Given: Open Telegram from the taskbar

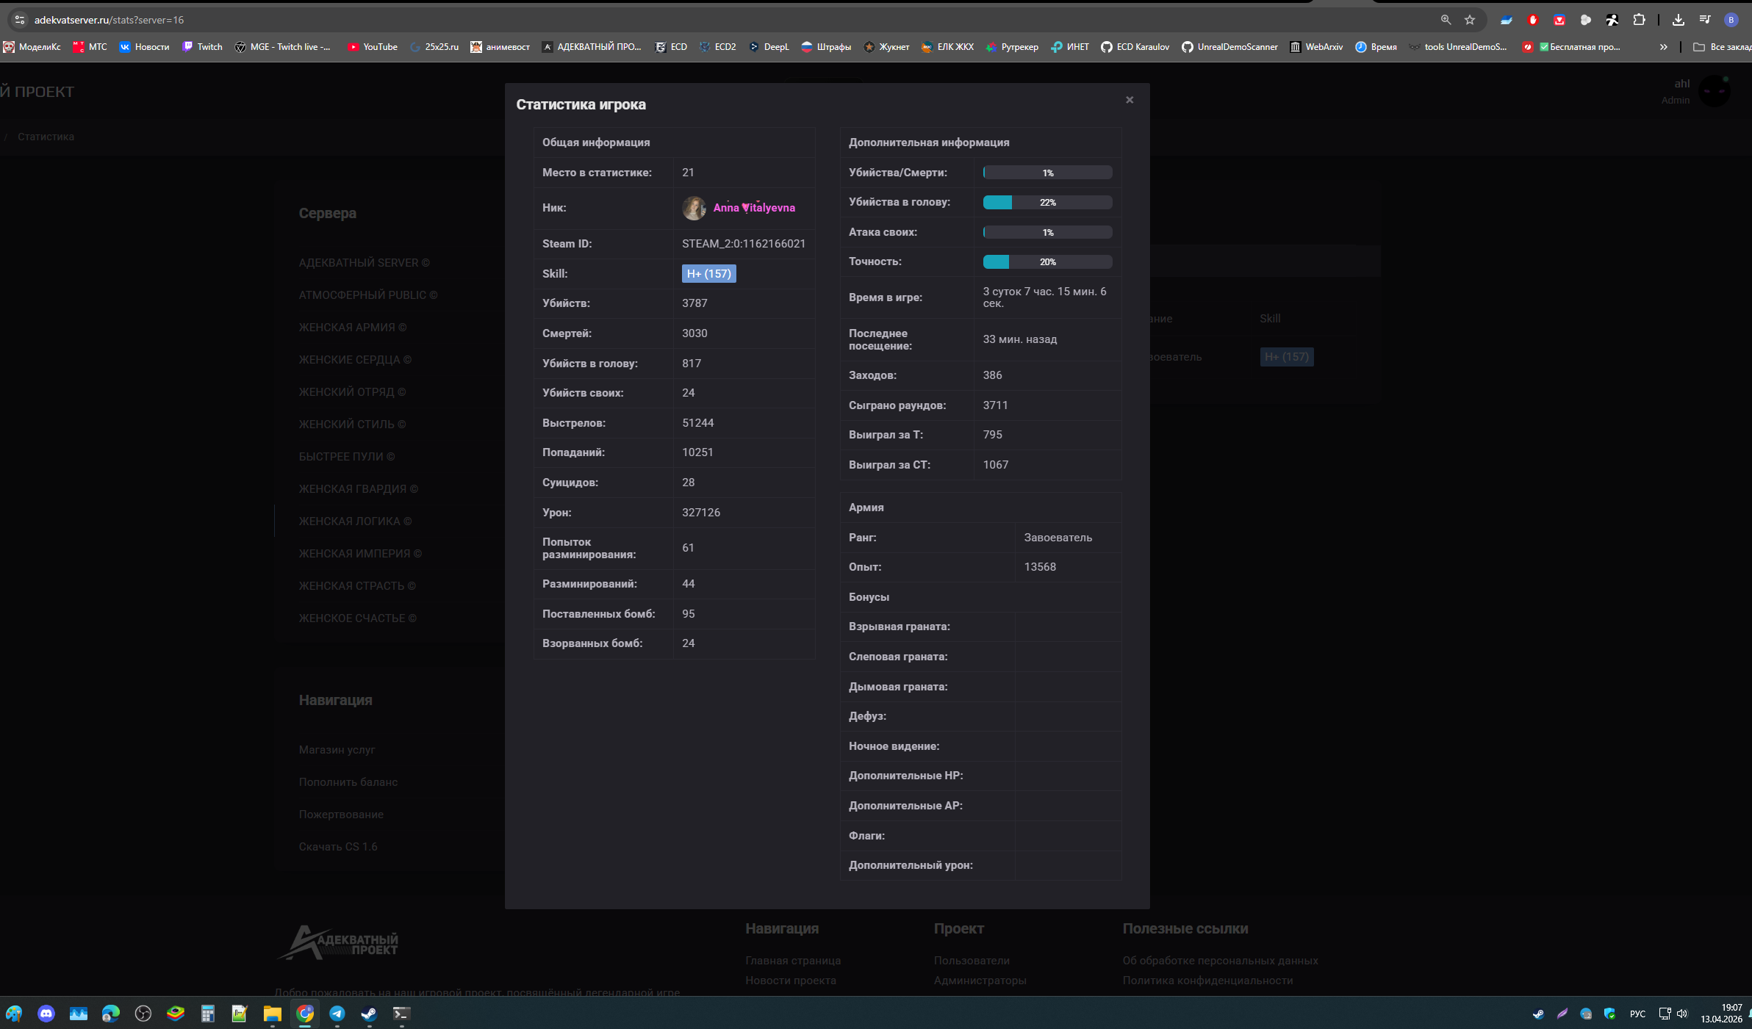Looking at the screenshot, I should [337, 1014].
